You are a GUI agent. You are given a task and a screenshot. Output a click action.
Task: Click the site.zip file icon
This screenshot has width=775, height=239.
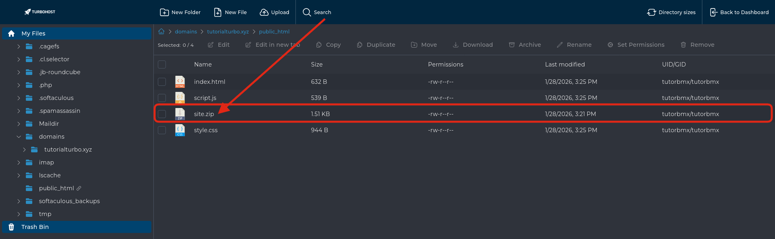pos(180,114)
